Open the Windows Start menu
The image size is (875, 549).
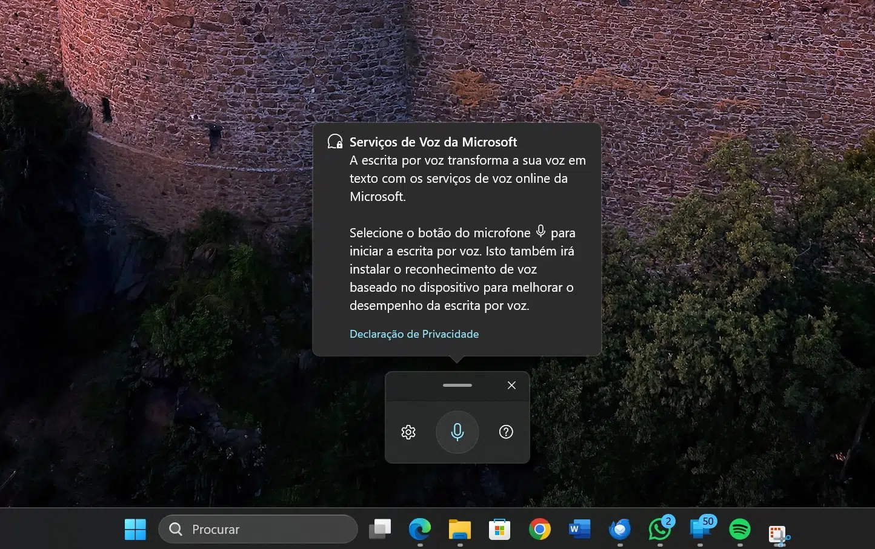click(x=135, y=530)
